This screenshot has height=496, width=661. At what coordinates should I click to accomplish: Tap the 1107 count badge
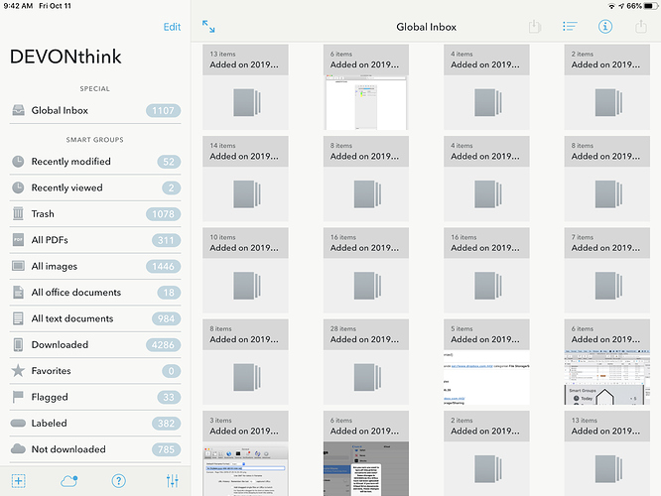point(163,110)
